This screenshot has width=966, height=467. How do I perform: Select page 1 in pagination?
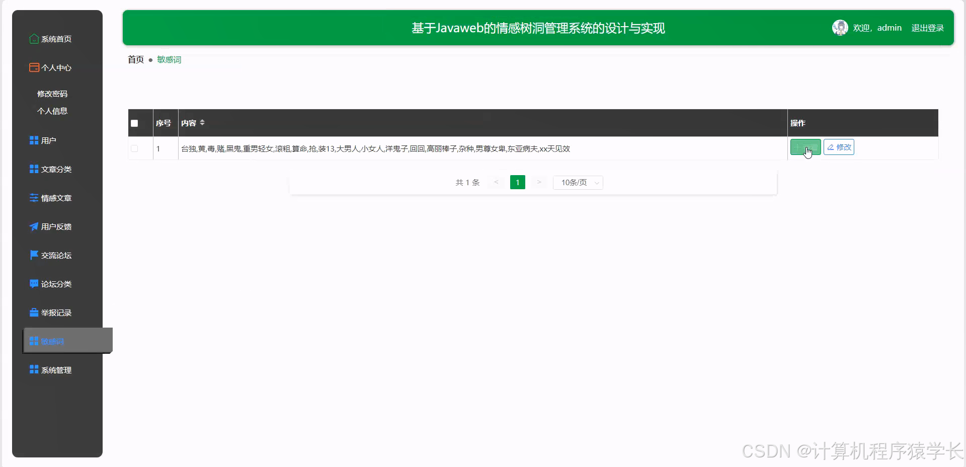point(517,182)
